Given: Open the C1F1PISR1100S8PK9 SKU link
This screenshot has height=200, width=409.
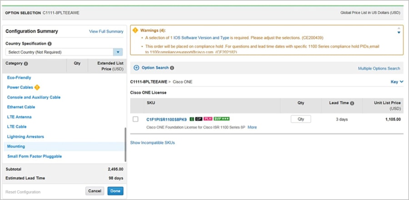Looking at the screenshot, I should coord(167,120).
